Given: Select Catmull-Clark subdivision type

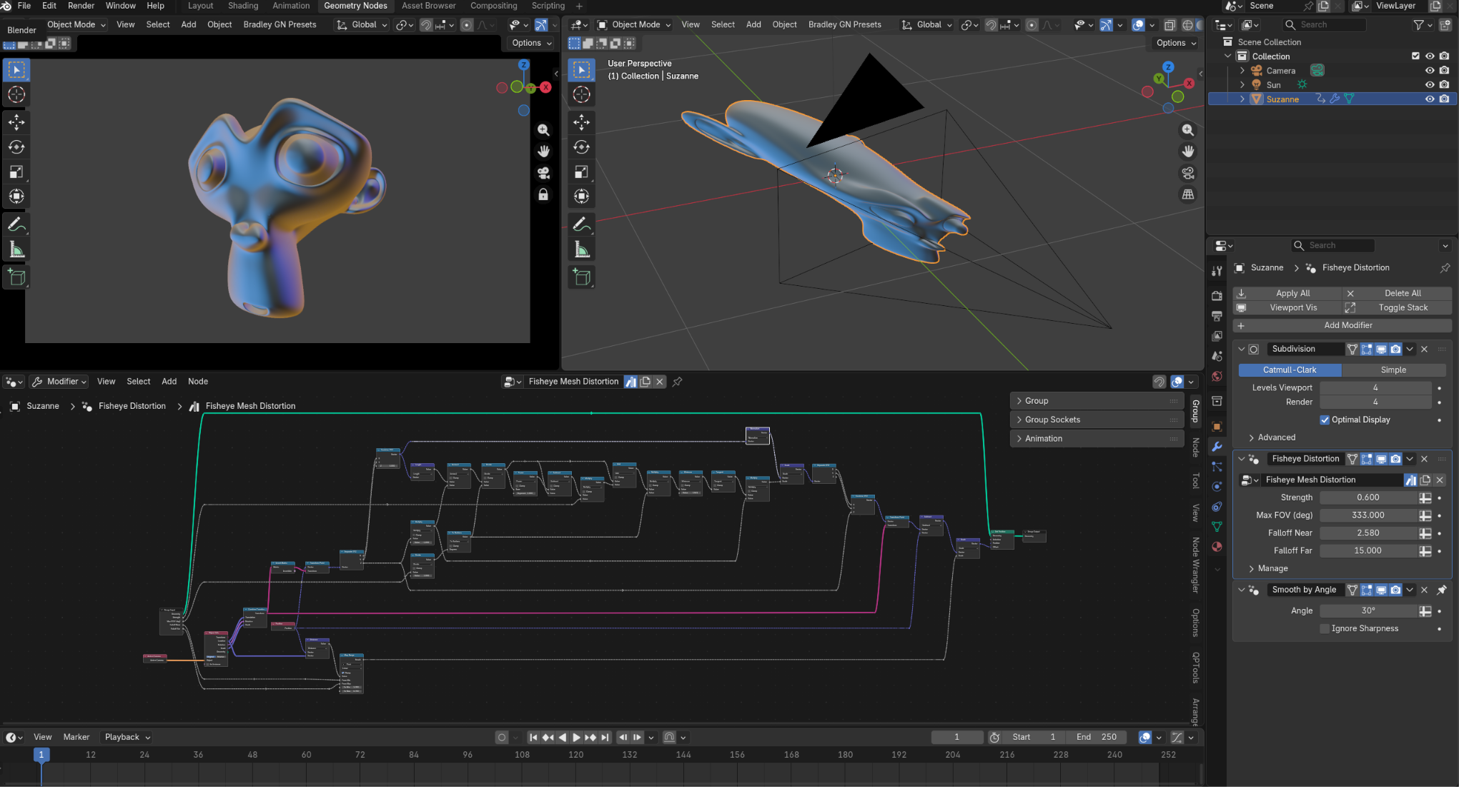Looking at the screenshot, I should coord(1290,370).
